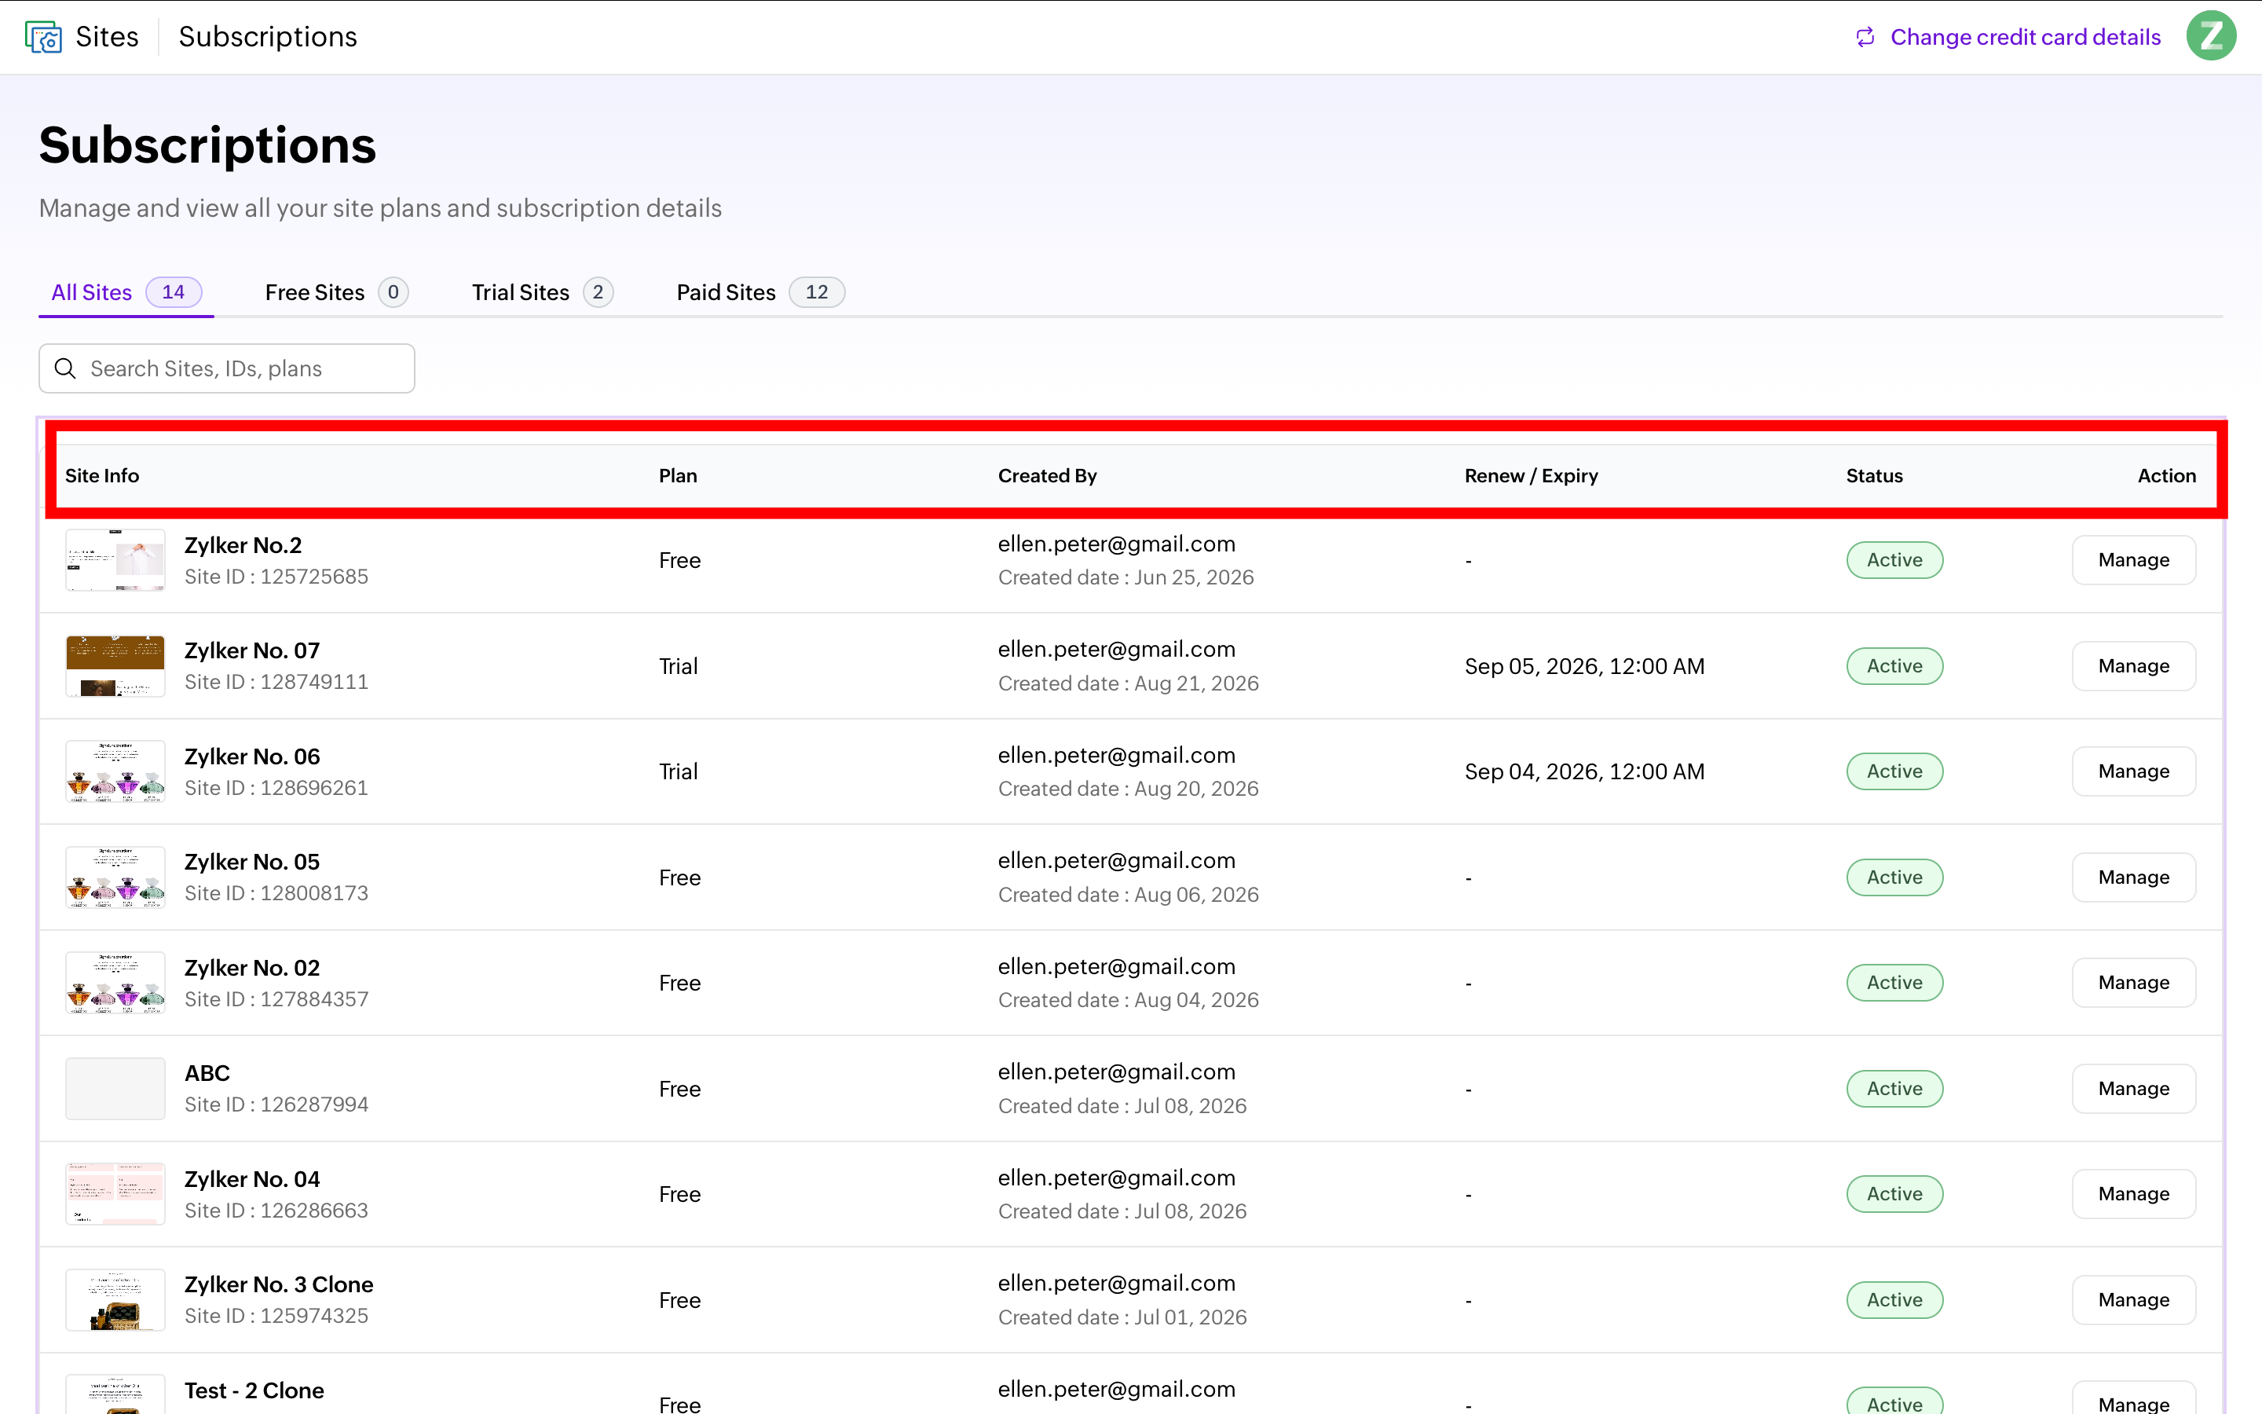Click the Active badge for Zylker No. 07
The height and width of the screenshot is (1414, 2262).
pos(1894,666)
